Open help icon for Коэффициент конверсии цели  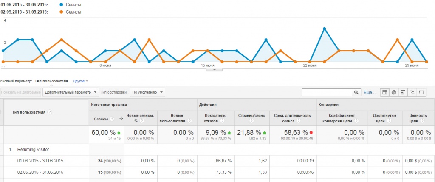click(x=356, y=121)
